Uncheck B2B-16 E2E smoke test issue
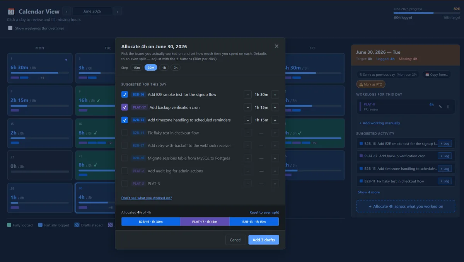464x262 pixels. [125, 95]
